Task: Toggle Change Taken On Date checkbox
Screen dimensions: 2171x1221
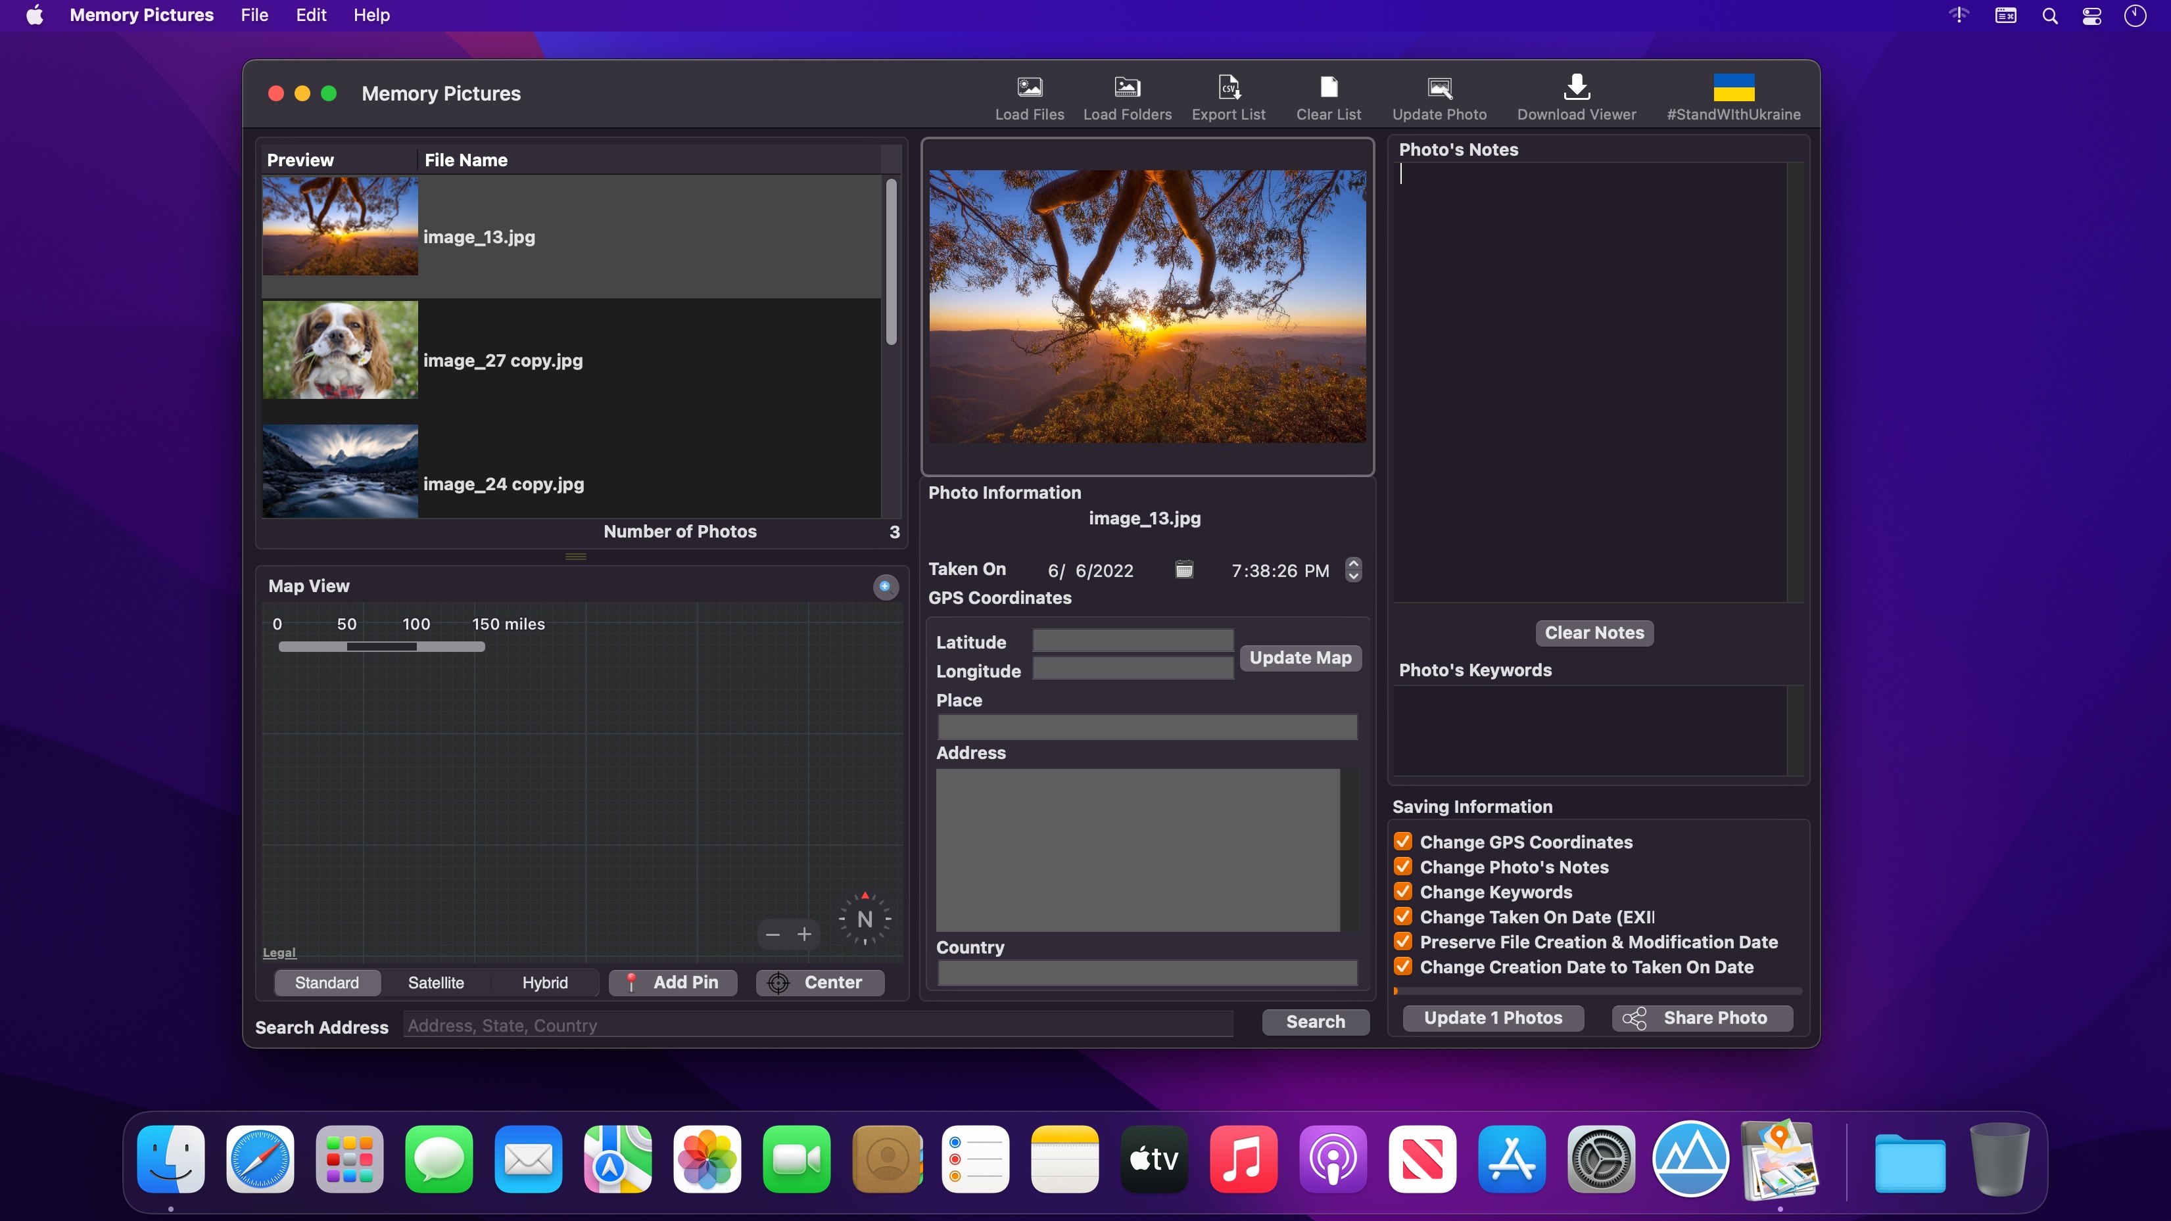Action: 1403,917
